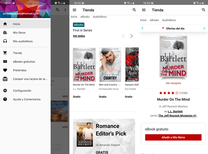Viewport: 208px width, 154px height.
Task: Tap the gear icon for Configuración
Action: pyautogui.click(x=5, y=91)
